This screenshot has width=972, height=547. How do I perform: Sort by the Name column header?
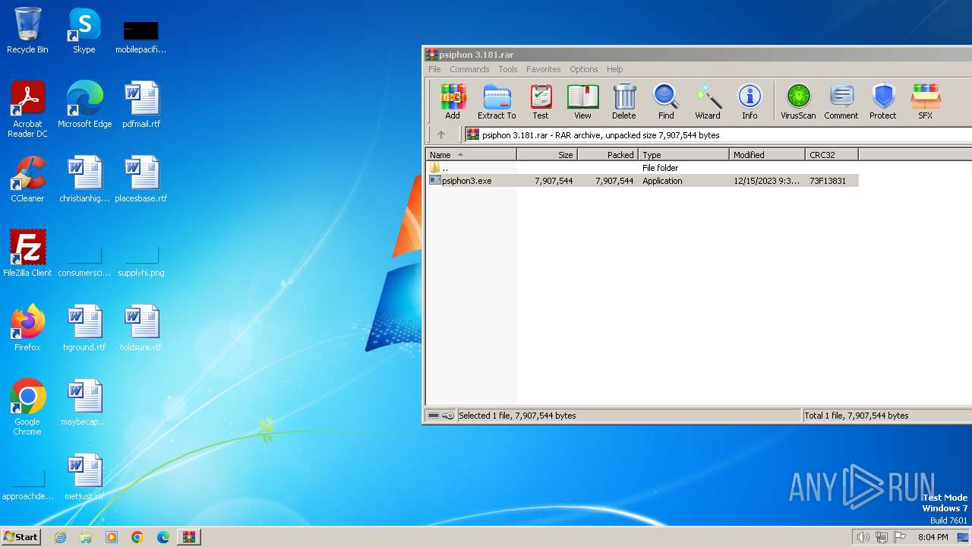(471, 155)
